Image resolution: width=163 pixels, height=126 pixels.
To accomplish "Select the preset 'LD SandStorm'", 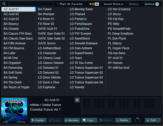I will (x=80, y=38).
